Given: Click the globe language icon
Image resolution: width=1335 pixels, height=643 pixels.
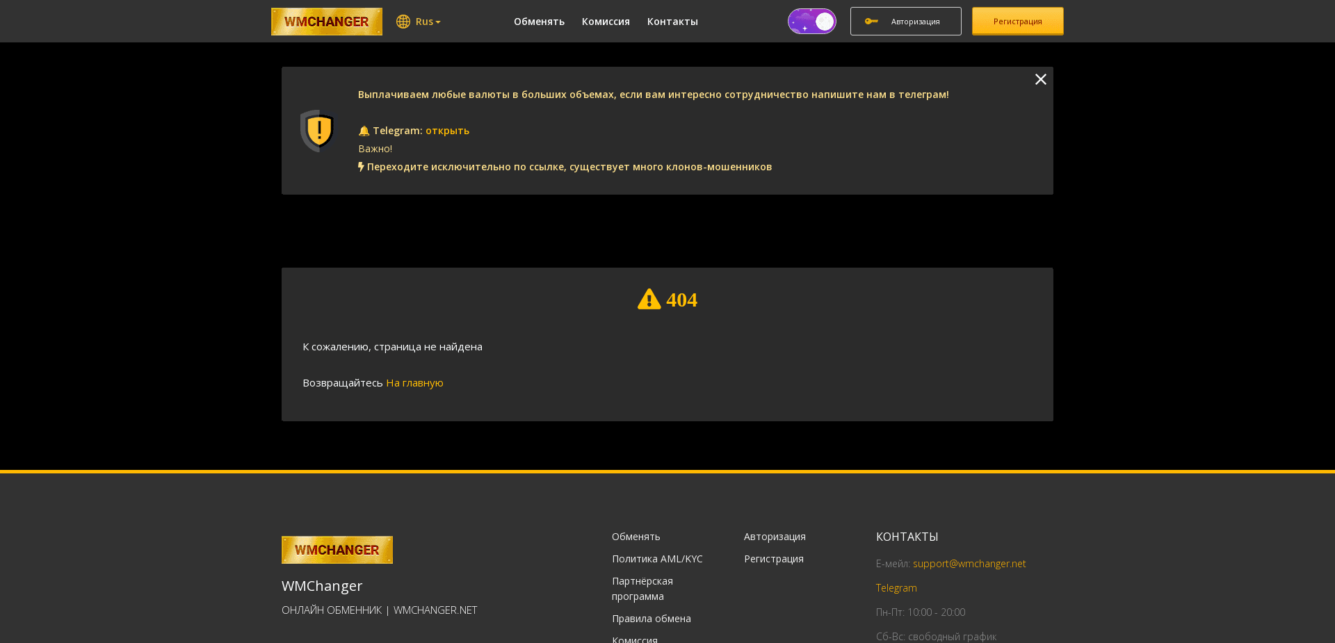Looking at the screenshot, I should (403, 22).
